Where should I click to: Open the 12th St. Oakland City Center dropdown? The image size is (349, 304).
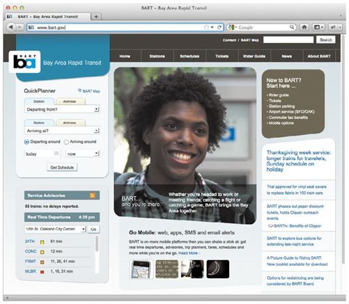point(84,229)
